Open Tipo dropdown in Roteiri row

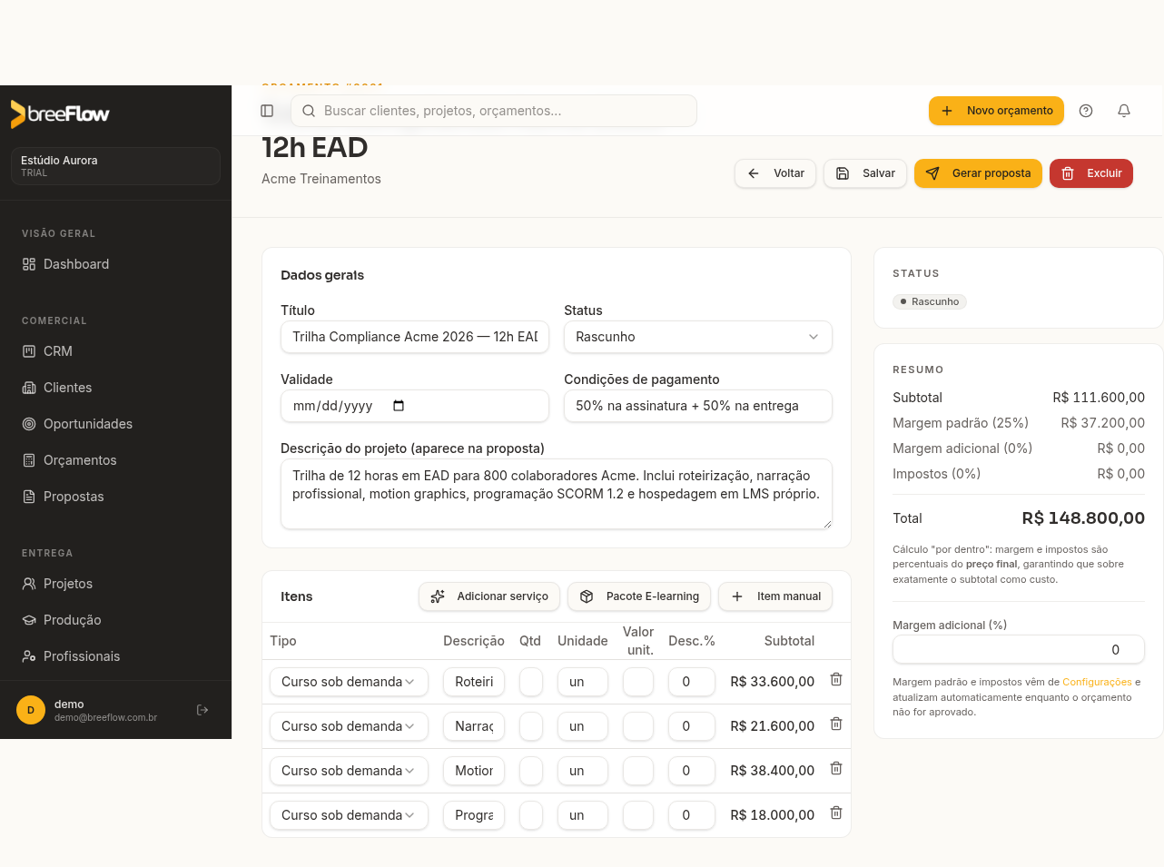pyautogui.click(x=349, y=682)
